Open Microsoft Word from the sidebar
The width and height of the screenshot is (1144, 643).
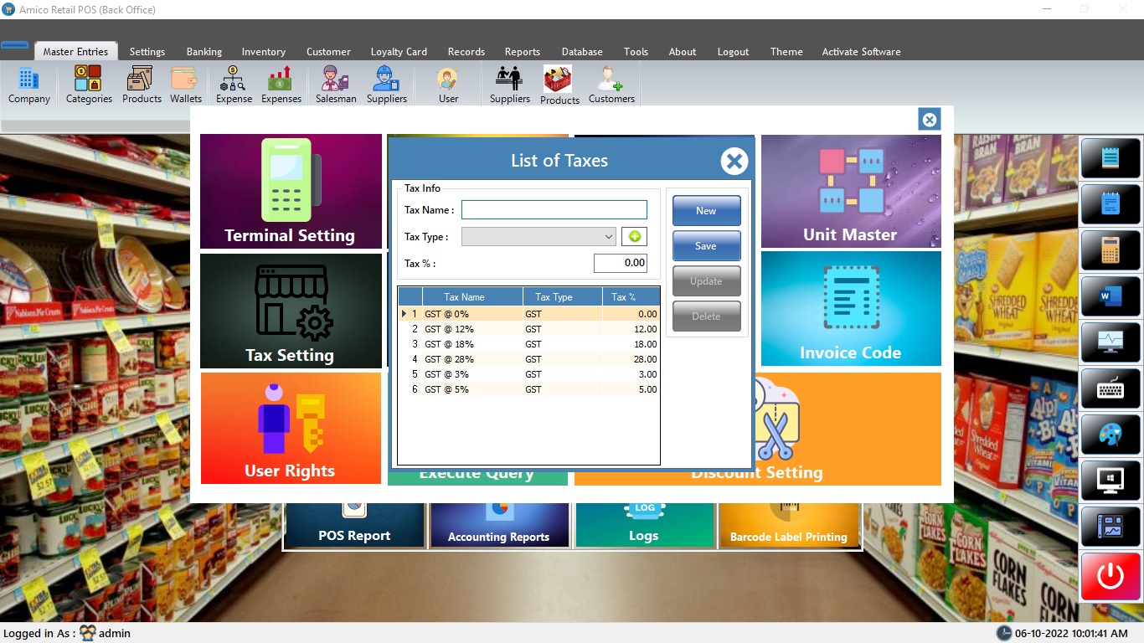(1111, 296)
